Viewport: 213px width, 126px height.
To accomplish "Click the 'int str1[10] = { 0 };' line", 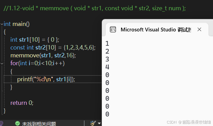I will (35, 40).
